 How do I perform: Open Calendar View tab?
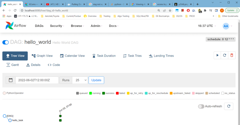pyautogui.click(x=72, y=56)
